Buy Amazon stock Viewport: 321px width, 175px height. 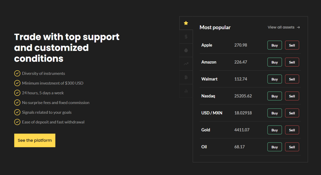(x=275, y=62)
